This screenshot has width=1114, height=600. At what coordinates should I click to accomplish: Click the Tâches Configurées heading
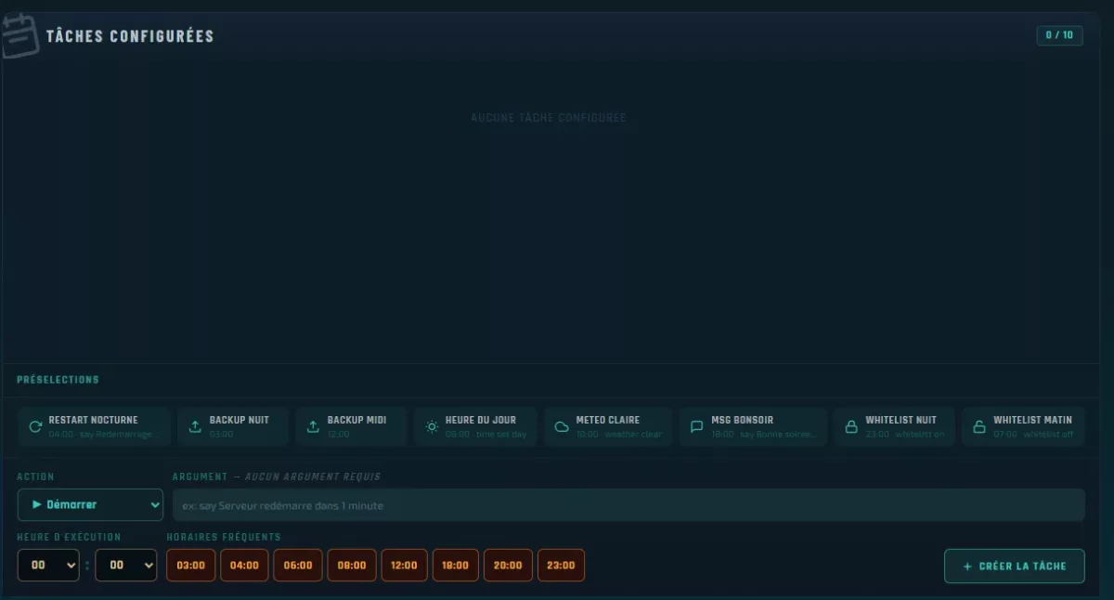tap(130, 36)
